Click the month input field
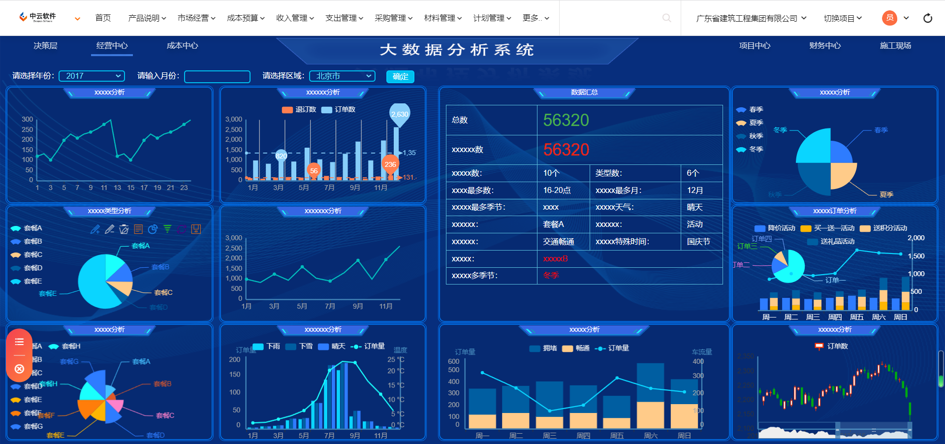Viewport: 945px width, 444px height. pos(217,76)
